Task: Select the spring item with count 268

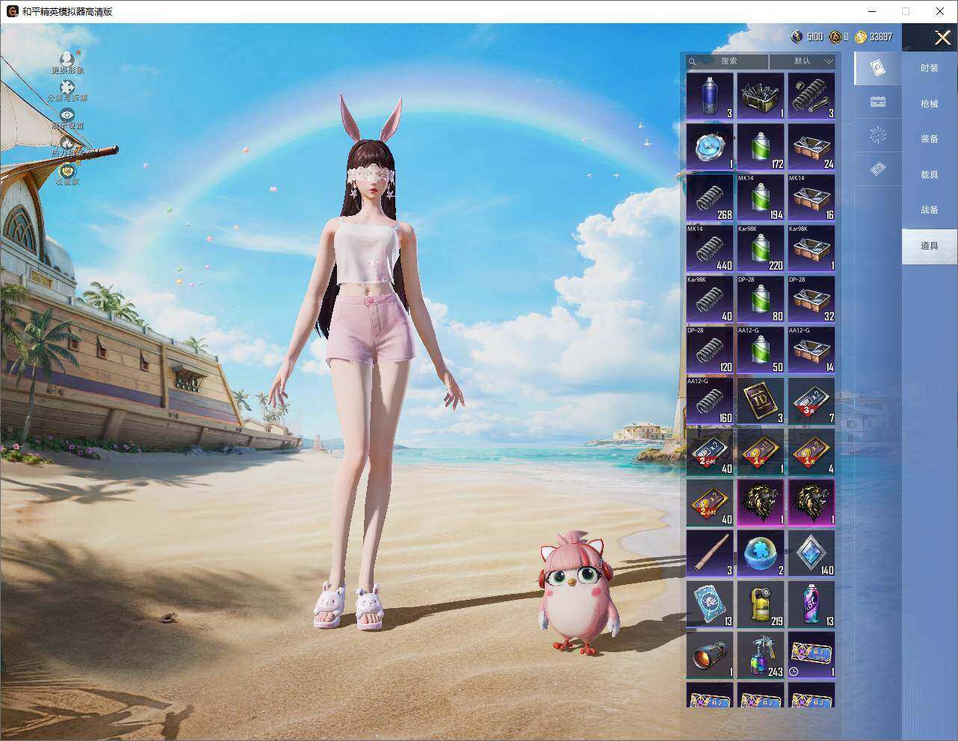Action: 710,198
